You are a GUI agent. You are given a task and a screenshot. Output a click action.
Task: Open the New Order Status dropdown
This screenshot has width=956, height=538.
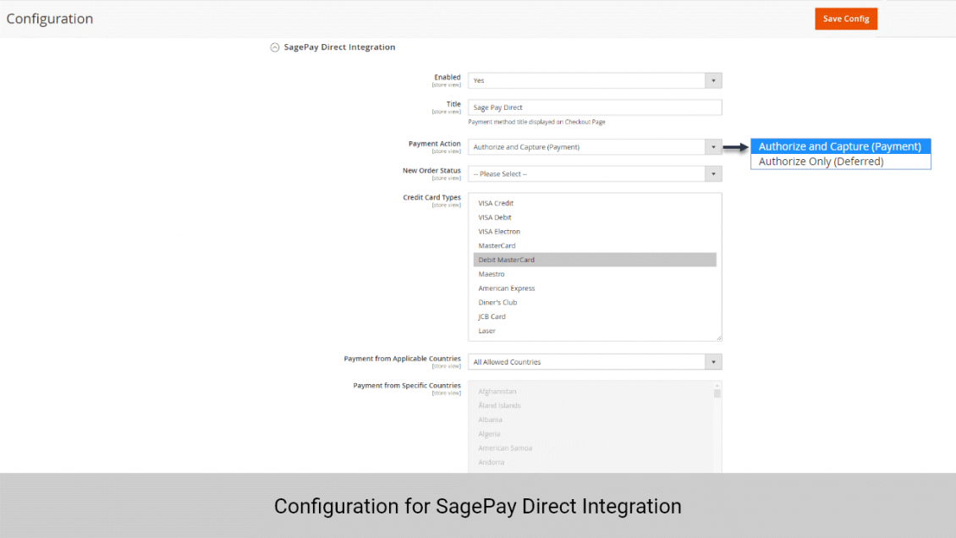pos(595,173)
